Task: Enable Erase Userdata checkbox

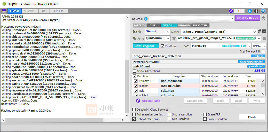Action: (x=205, y=119)
